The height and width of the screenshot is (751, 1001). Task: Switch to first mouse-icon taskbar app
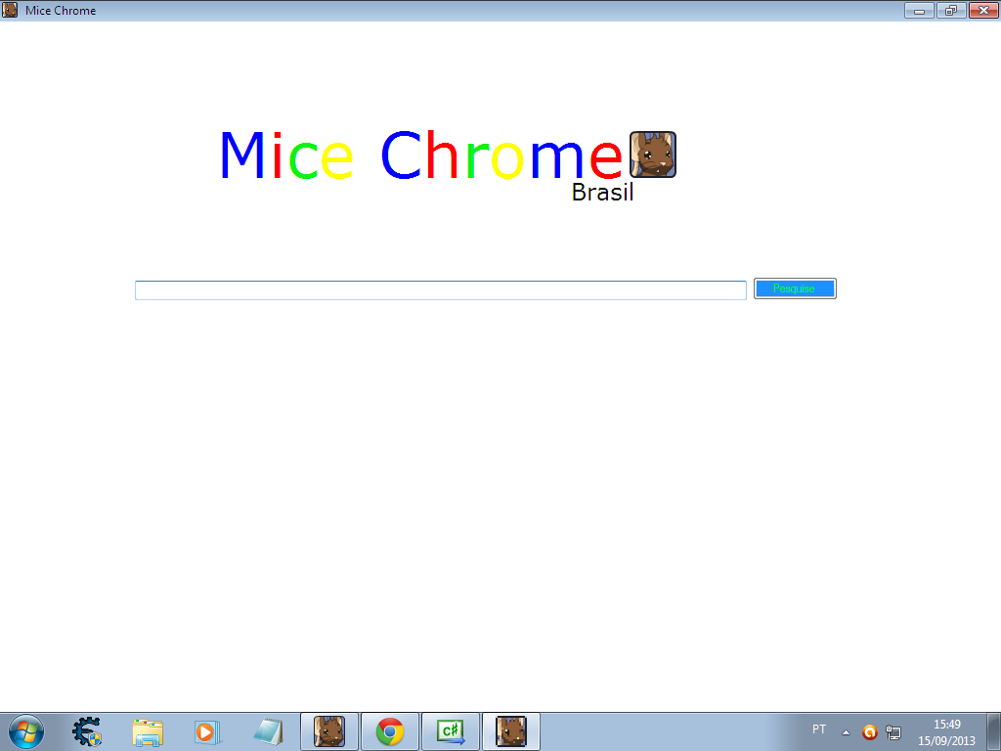[x=329, y=731]
